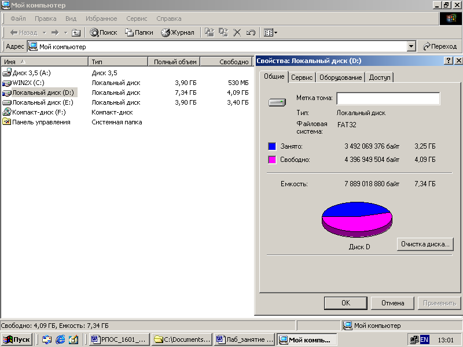The image size is (463, 347).
Task: Open the Поиск search tool
Action: coord(104,32)
